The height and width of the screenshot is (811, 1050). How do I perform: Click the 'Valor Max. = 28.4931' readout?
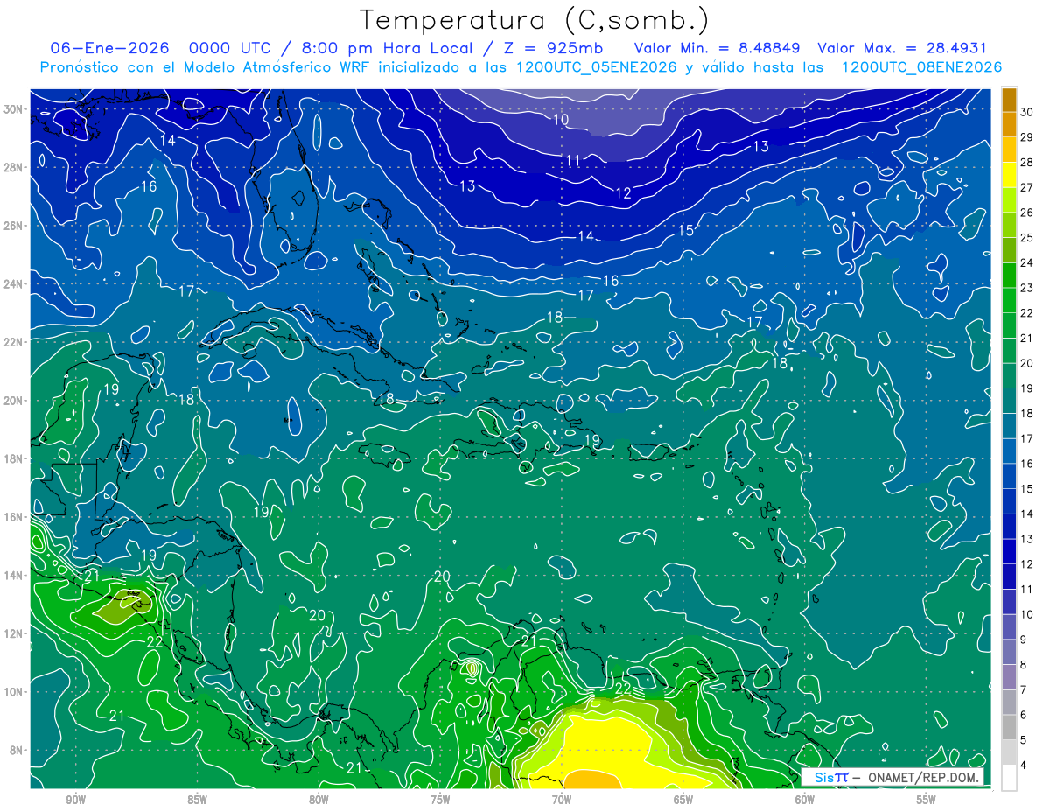click(902, 48)
